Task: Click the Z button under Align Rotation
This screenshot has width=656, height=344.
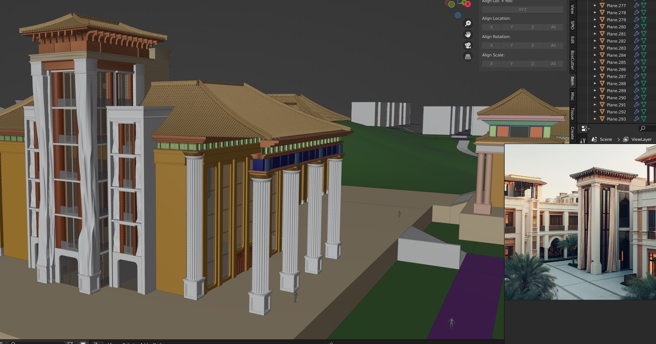Action: coord(533,46)
